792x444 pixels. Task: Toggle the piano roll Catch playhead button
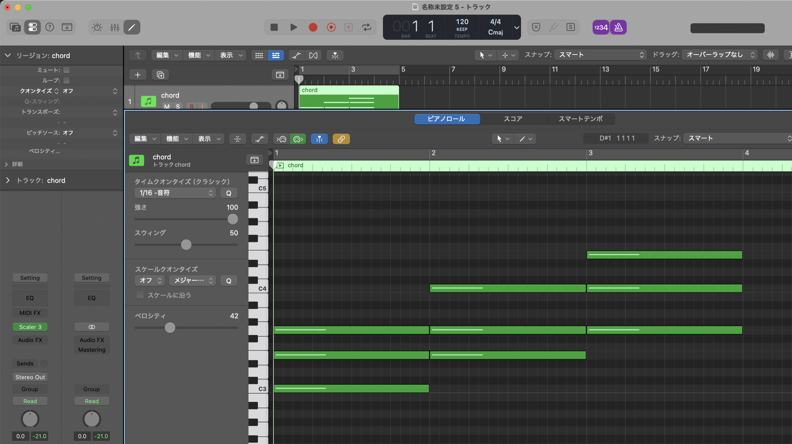(x=319, y=139)
